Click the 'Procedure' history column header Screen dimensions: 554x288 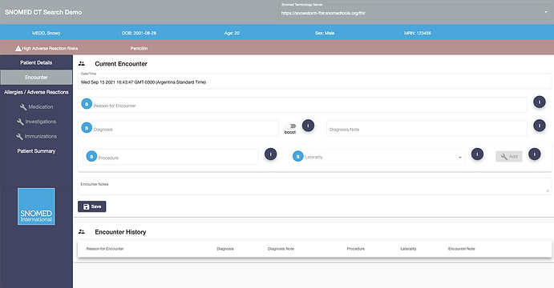356,249
